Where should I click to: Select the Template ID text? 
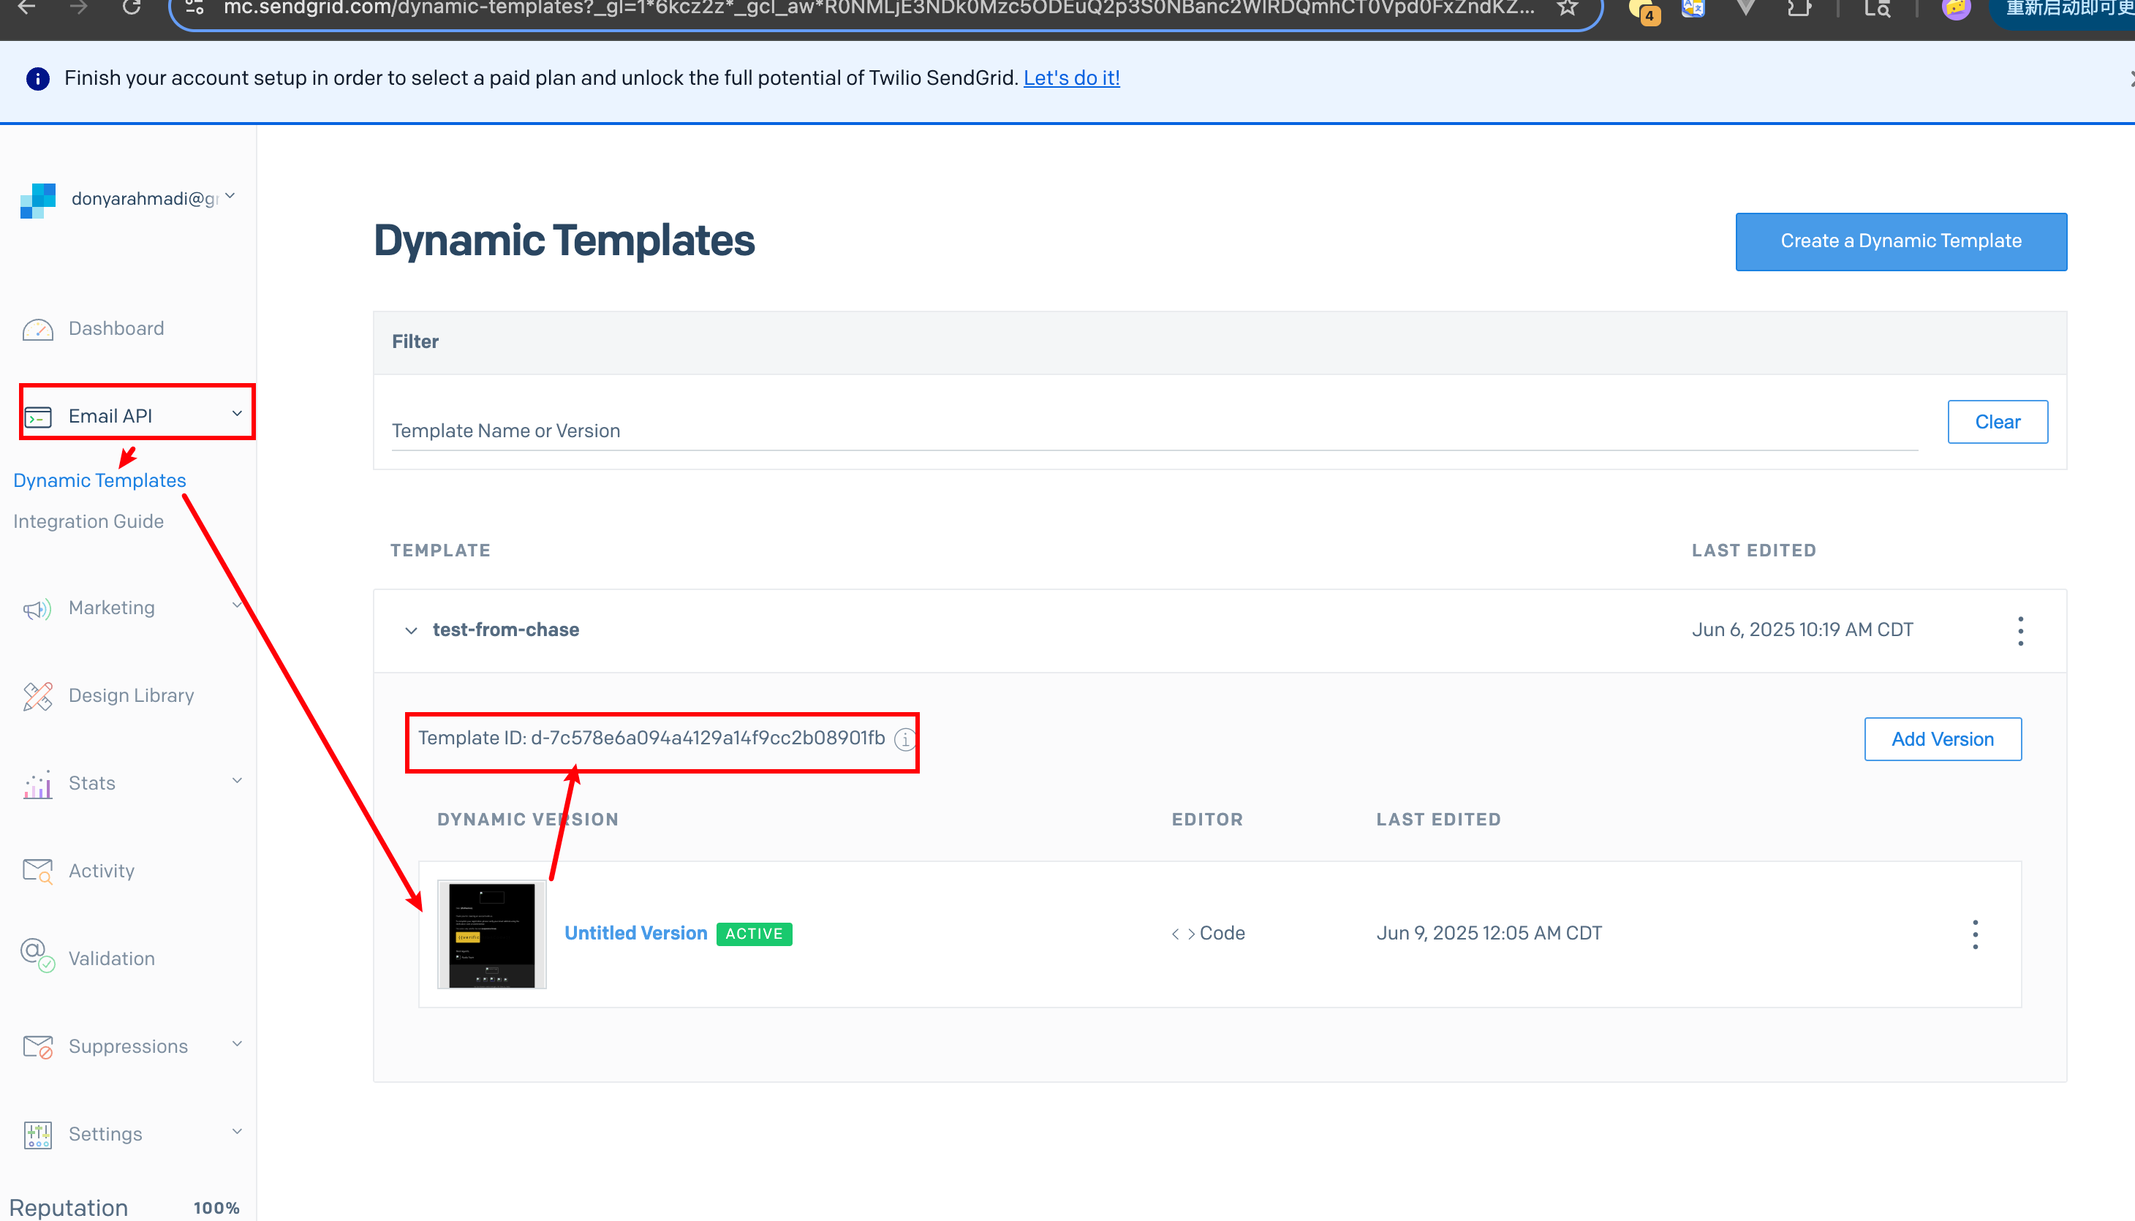click(x=651, y=738)
